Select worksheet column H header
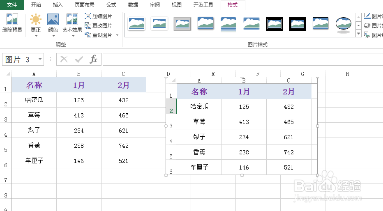This screenshot has width=383, height=211. coord(347,73)
